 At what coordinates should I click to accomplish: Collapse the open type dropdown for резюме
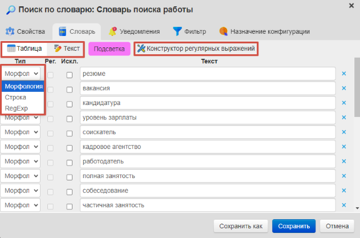pos(21,74)
